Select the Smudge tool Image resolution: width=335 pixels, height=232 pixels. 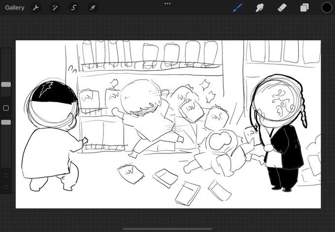pos(260,8)
